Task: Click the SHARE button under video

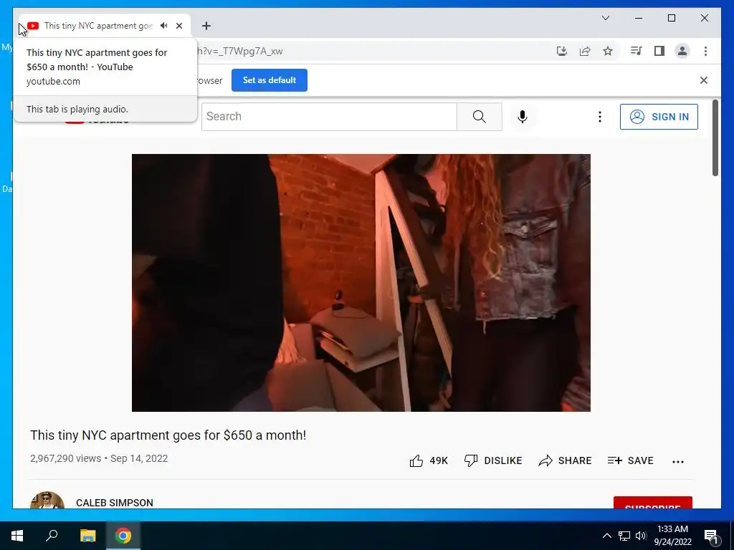Action: (565, 460)
